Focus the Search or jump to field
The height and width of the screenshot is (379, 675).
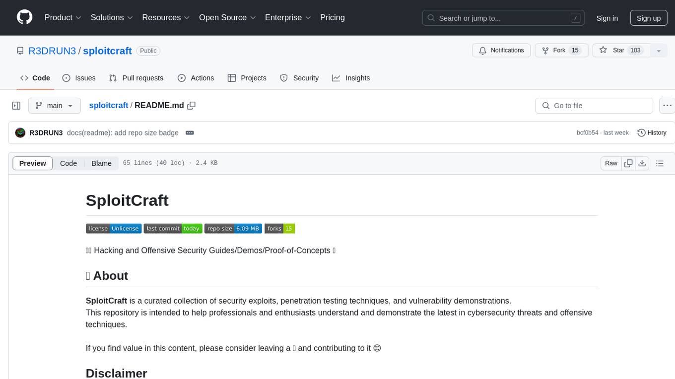503,18
